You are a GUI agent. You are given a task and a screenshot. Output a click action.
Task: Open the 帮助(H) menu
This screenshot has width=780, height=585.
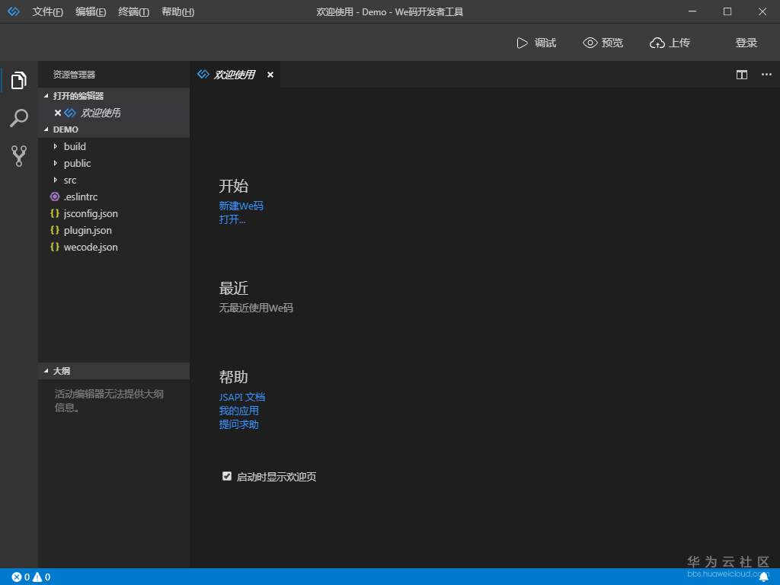[178, 11]
